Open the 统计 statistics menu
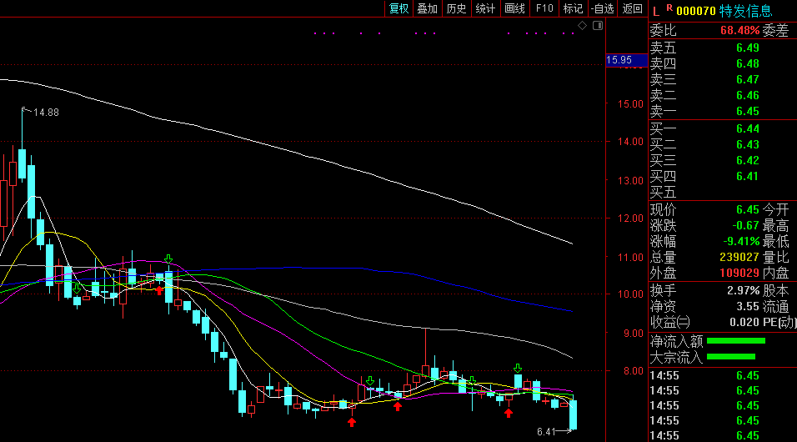Image resolution: width=797 pixels, height=442 pixels. click(x=485, y=8)
